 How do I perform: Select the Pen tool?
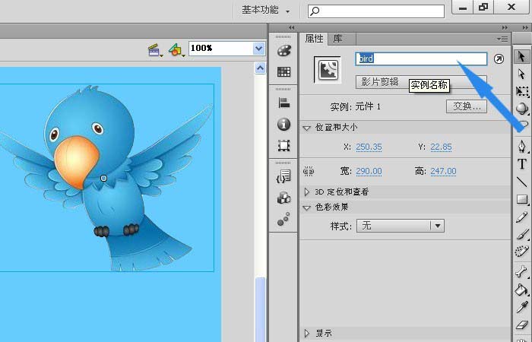click(522, 146)
